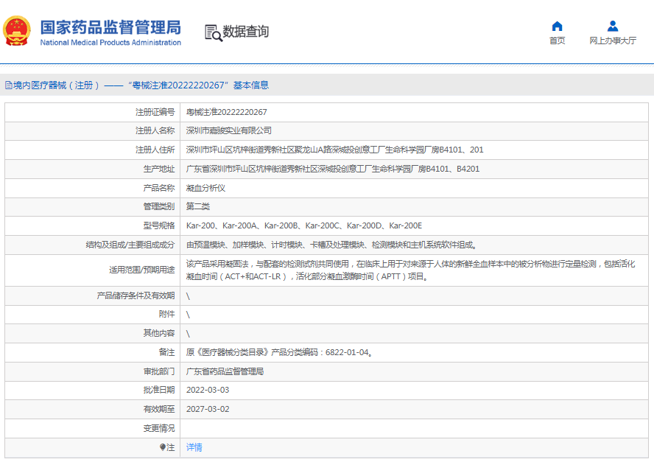Image resolution: width=654 pixels, height=462 pixels.
Task: Click the 产品储存条件及有效期 label
Action: coord(136,295)
